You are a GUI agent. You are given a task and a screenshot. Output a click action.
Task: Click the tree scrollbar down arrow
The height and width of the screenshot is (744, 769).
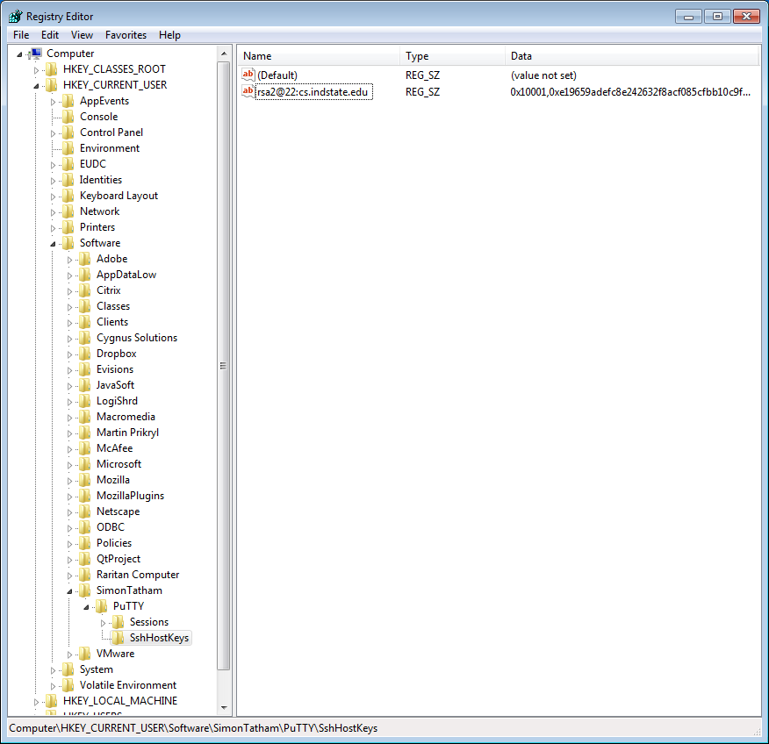[x=224, y=708]
